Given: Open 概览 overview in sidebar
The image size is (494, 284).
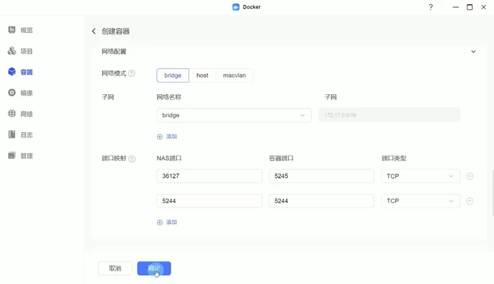Looking at the screenshot, I should (26, 30).
